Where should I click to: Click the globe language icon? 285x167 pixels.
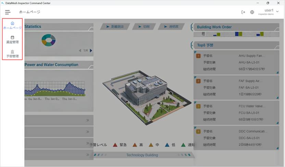pos(252,12)
